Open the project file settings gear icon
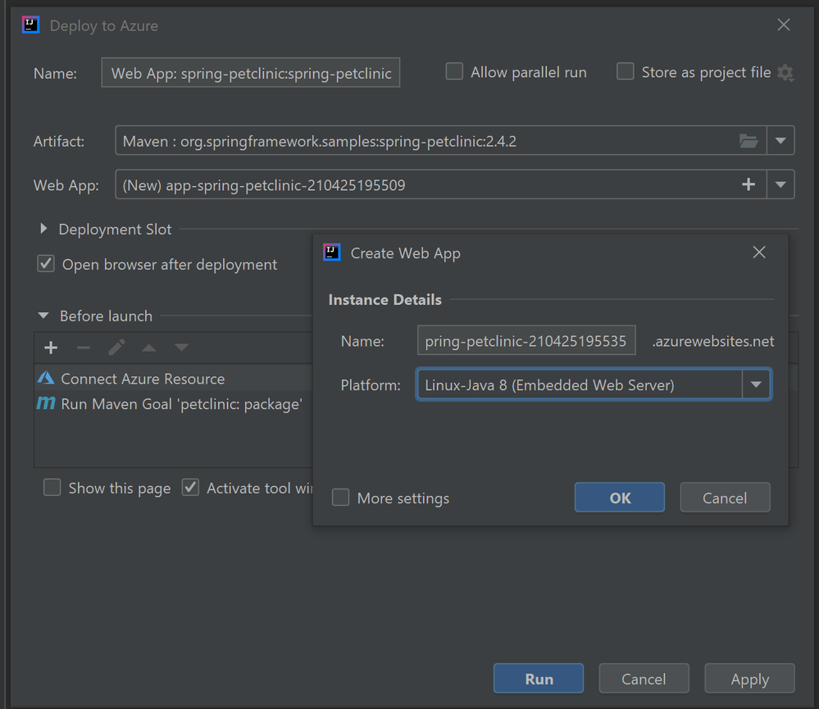 pyautogui.click(x=785, y=73)
